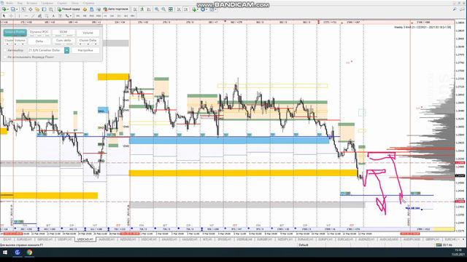Toggle the Navigator folder icon

click(37, 9)
